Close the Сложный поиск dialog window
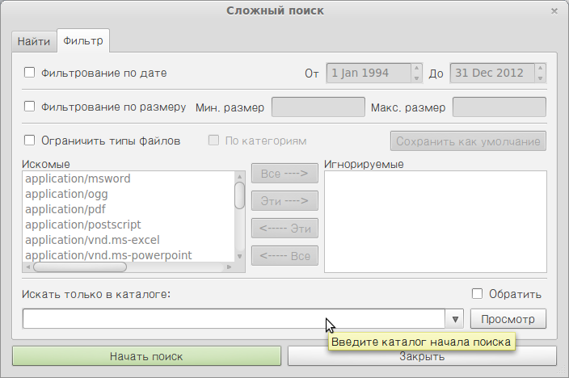The height and width of the screenshot is (378, 569). [554, 11]
